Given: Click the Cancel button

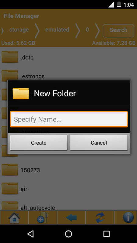Looking at the screenshot, I should (99, 142).
